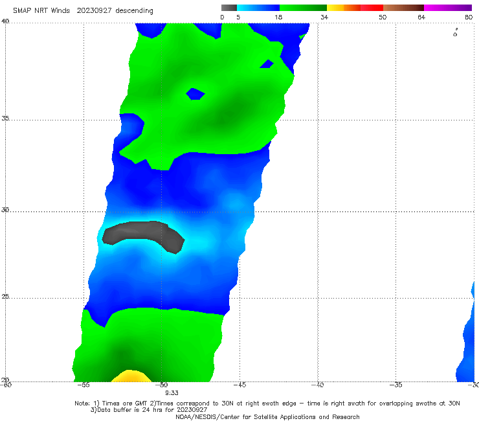
Task: Click the title text 'SMAP NRT Winds'
Action: pos(41,10)
